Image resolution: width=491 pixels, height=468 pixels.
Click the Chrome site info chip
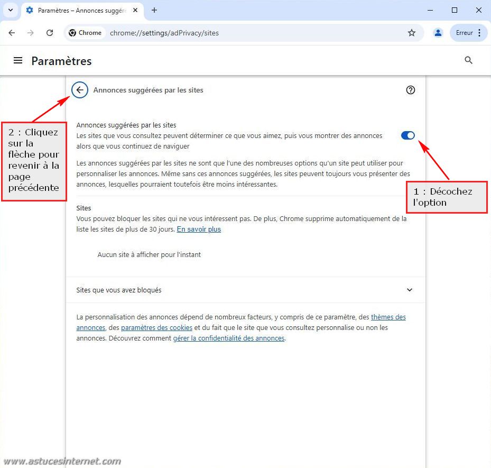point(85,33)
